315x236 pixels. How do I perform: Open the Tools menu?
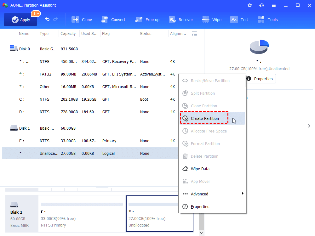click(x=268, y=20)
